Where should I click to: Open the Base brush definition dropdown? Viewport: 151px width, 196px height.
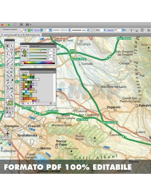88,30
